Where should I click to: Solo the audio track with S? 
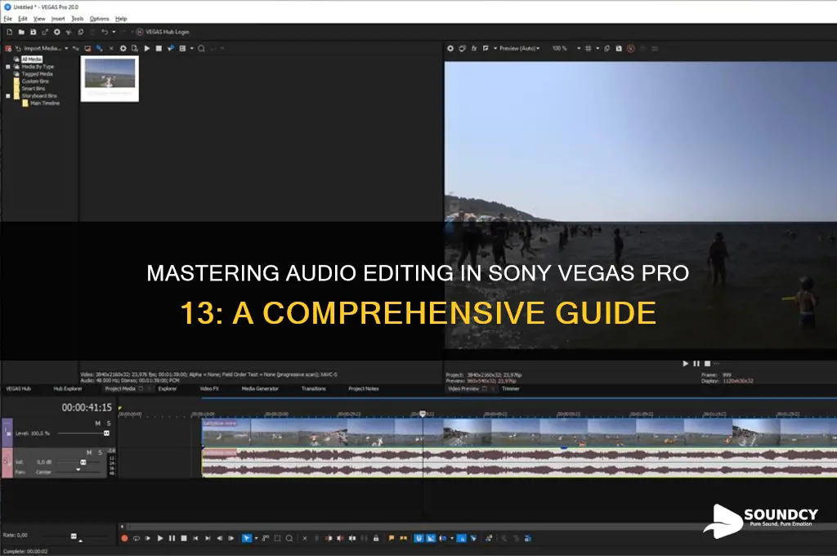pos(100,452)
